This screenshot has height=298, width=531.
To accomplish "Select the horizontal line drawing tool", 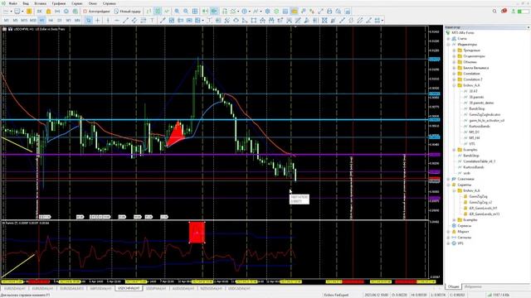I will [116, 21].
